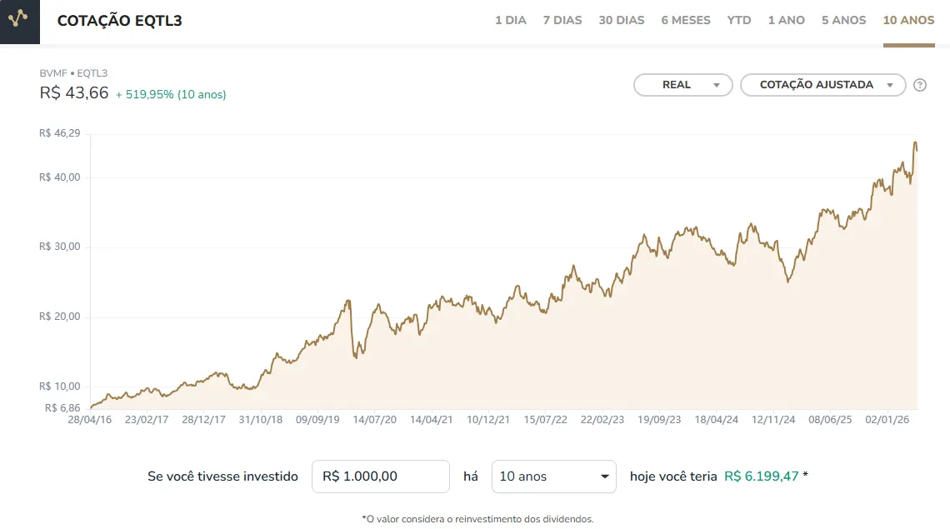The height and width of the screenshot is (529, 950).
Task: Select the 6 MESES period tab
Action: (x=686, y=20)
